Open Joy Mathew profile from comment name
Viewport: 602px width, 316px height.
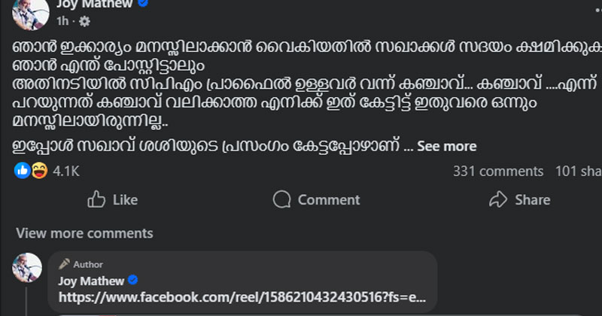click(91, 281)
